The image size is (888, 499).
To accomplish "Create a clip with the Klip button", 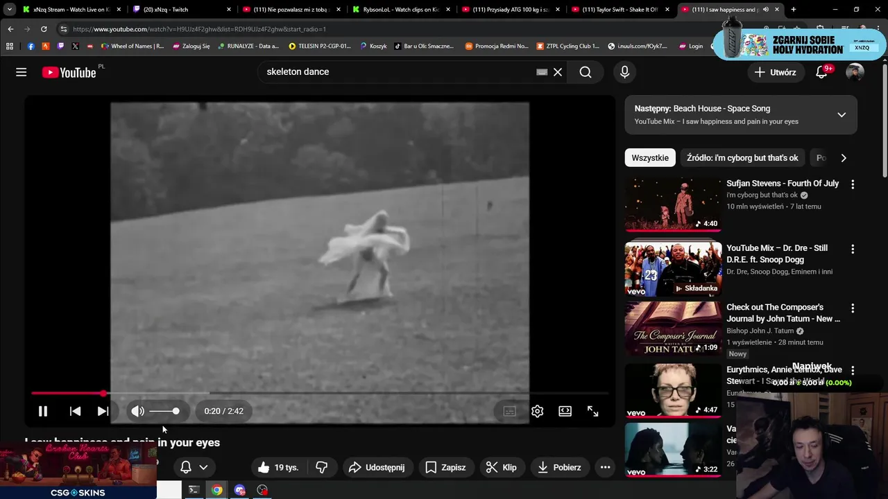I will click(x=502, y=467).
